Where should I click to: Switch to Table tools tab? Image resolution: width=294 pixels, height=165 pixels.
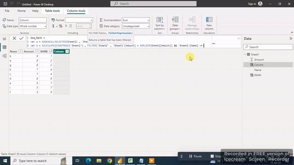[52, 11]
